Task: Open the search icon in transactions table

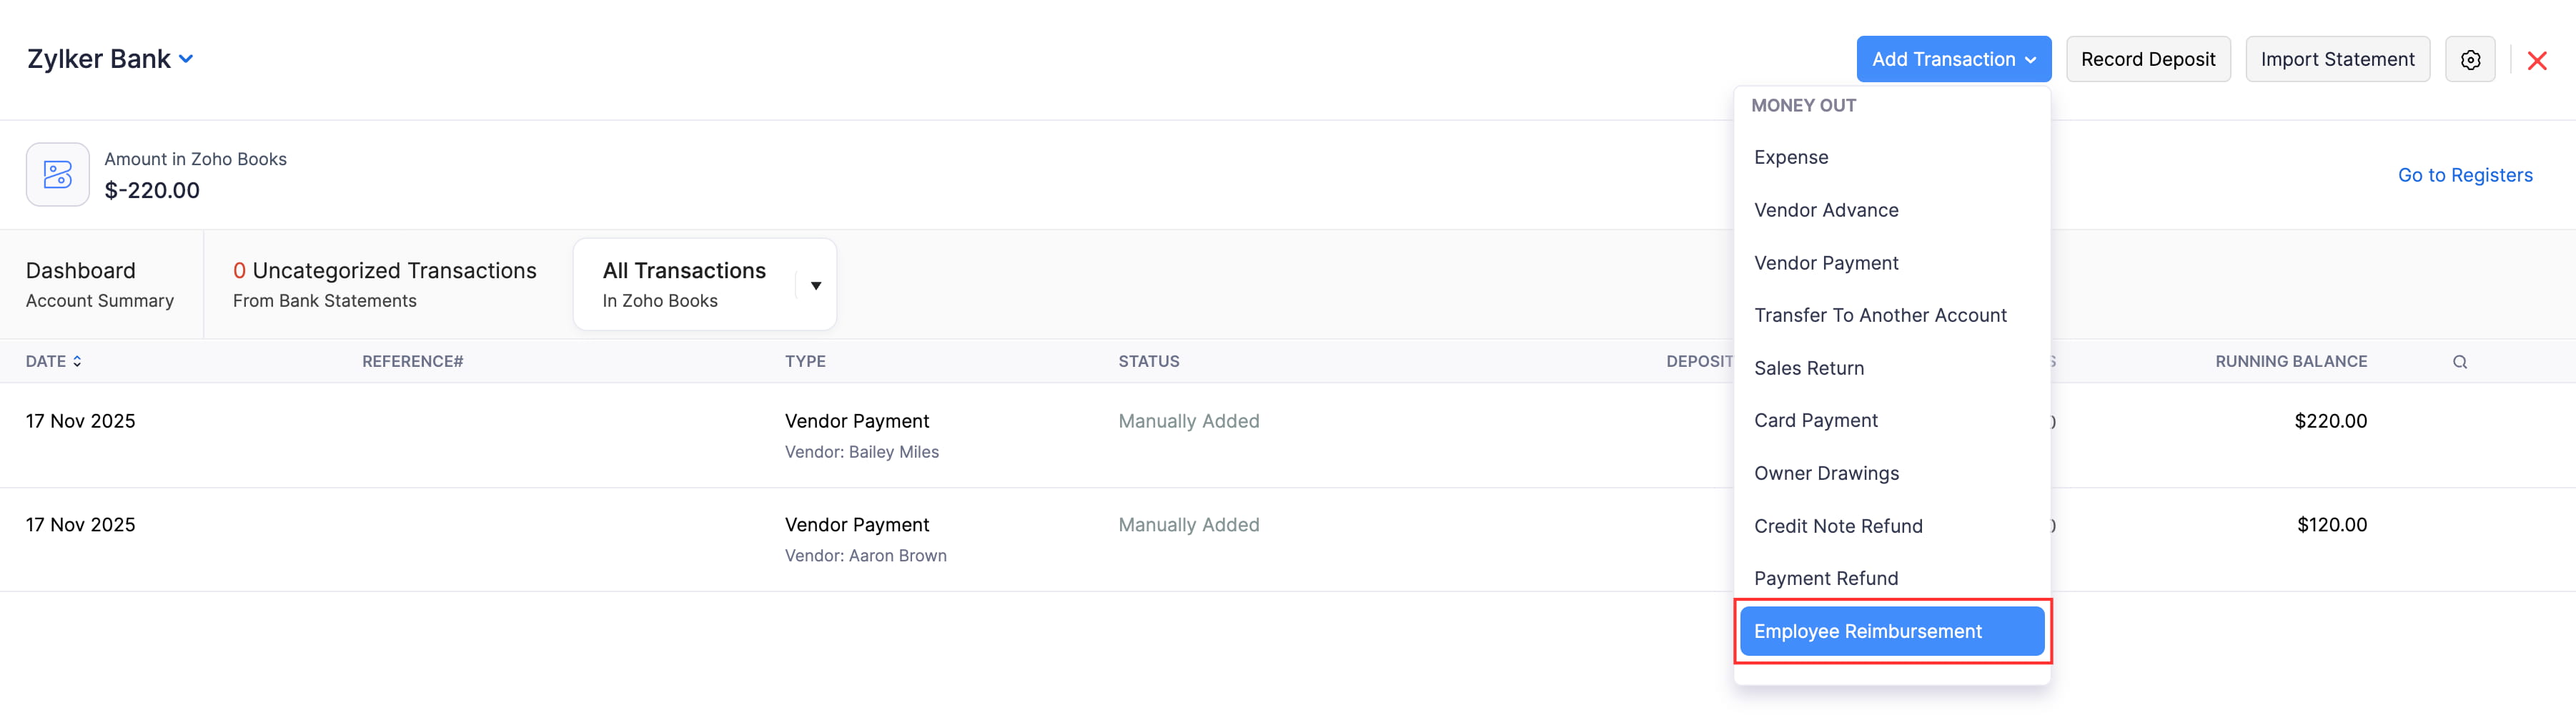Action: coord(2460,361)
